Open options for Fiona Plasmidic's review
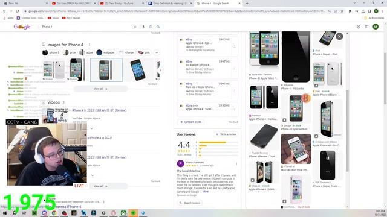 click(x=236, y=164)
